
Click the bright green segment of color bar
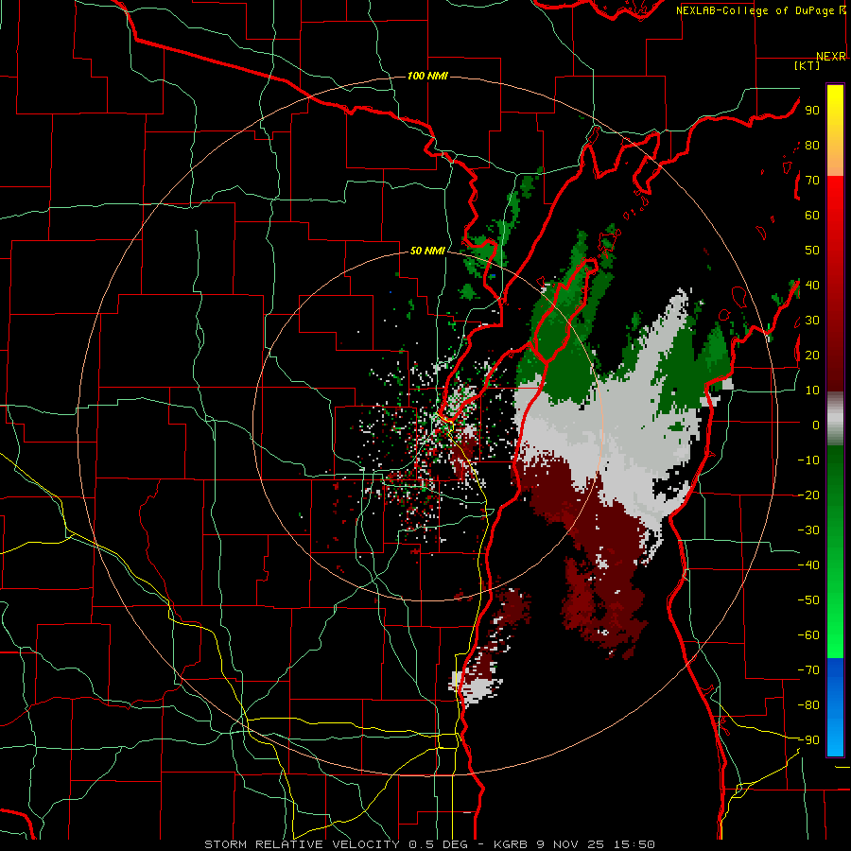click(835, 624)
